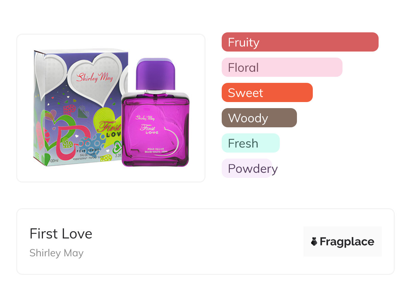Select the Powdery accord bar

(247, 168)
